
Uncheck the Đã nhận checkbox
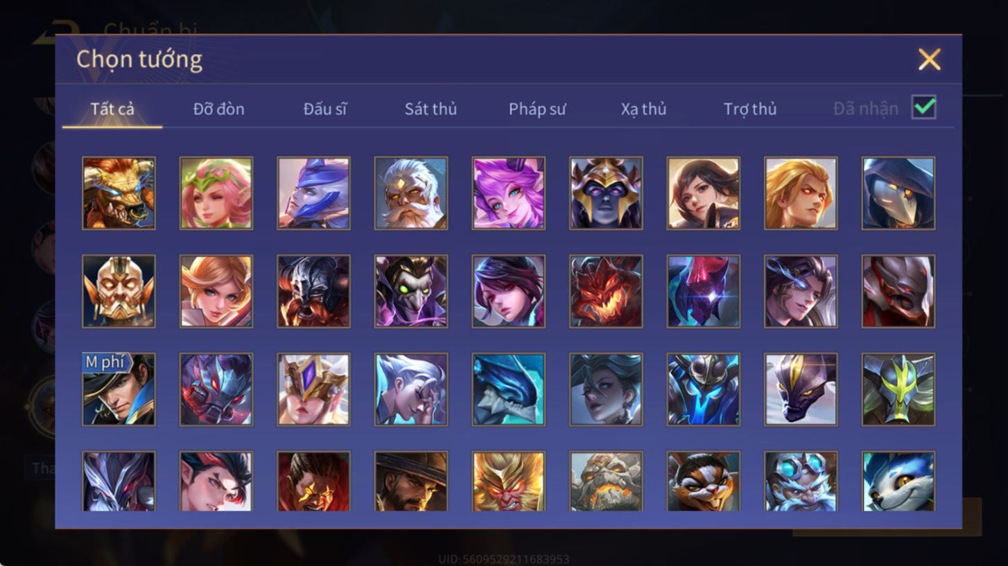(923, 107)
